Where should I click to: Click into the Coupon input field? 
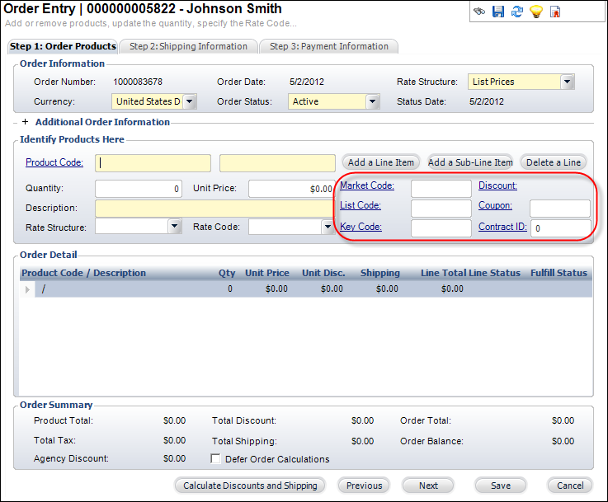[559, 208]
